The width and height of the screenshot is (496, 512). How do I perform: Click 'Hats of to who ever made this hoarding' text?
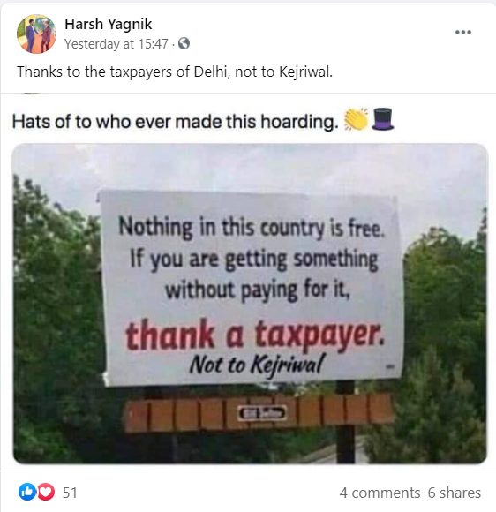(175, 122)
